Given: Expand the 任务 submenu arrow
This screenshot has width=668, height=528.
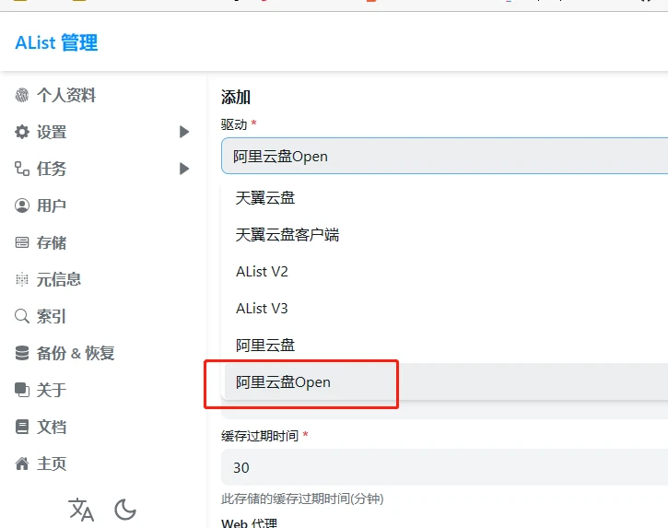Looking at the screenshot, I should 184,169.
